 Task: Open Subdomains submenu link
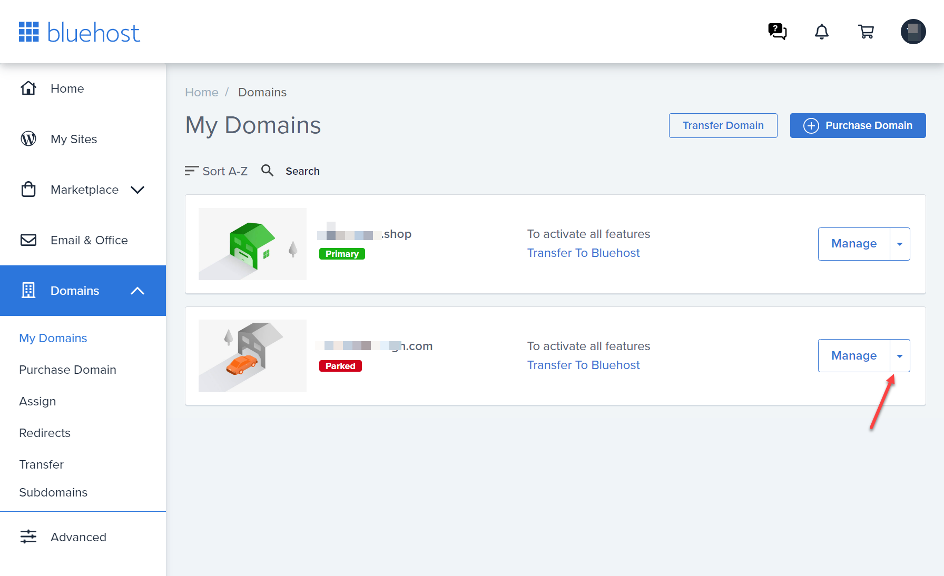pos(53,492)
